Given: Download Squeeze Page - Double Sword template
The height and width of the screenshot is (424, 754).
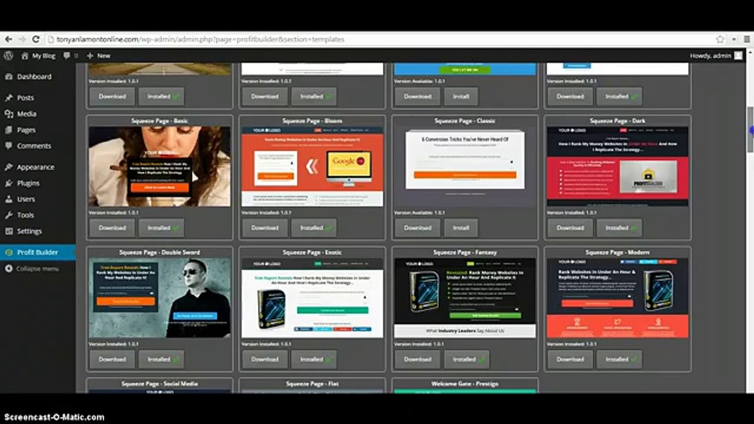Looking at the screenshot, I should (112, 359).
